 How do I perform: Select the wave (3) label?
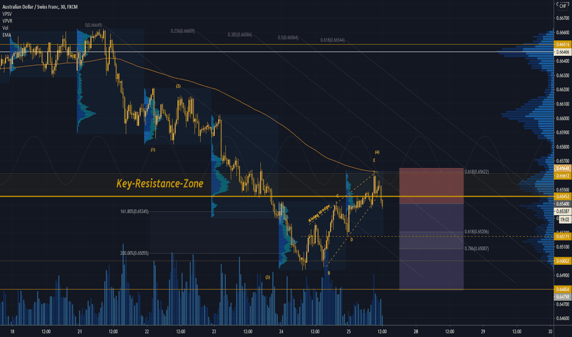[x=268, y=277]
